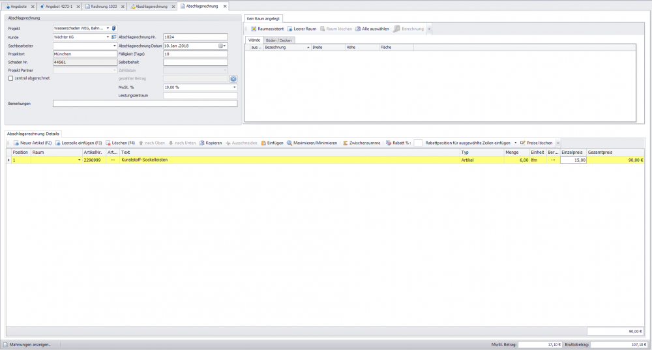Expand the Sachbearbeiter dropdown
The height and width of the screenshot is (350, 652).
point(114,46)
